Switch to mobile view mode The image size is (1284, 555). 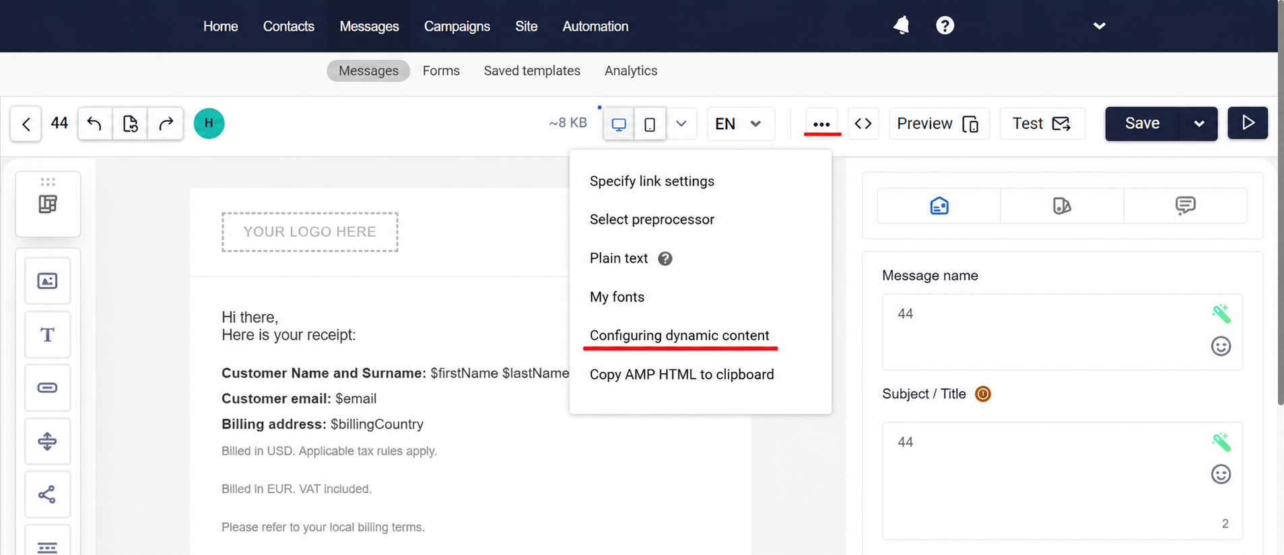[x=650, y=124]
